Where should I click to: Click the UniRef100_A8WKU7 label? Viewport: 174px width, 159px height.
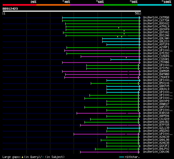click(x=156, y=104)
